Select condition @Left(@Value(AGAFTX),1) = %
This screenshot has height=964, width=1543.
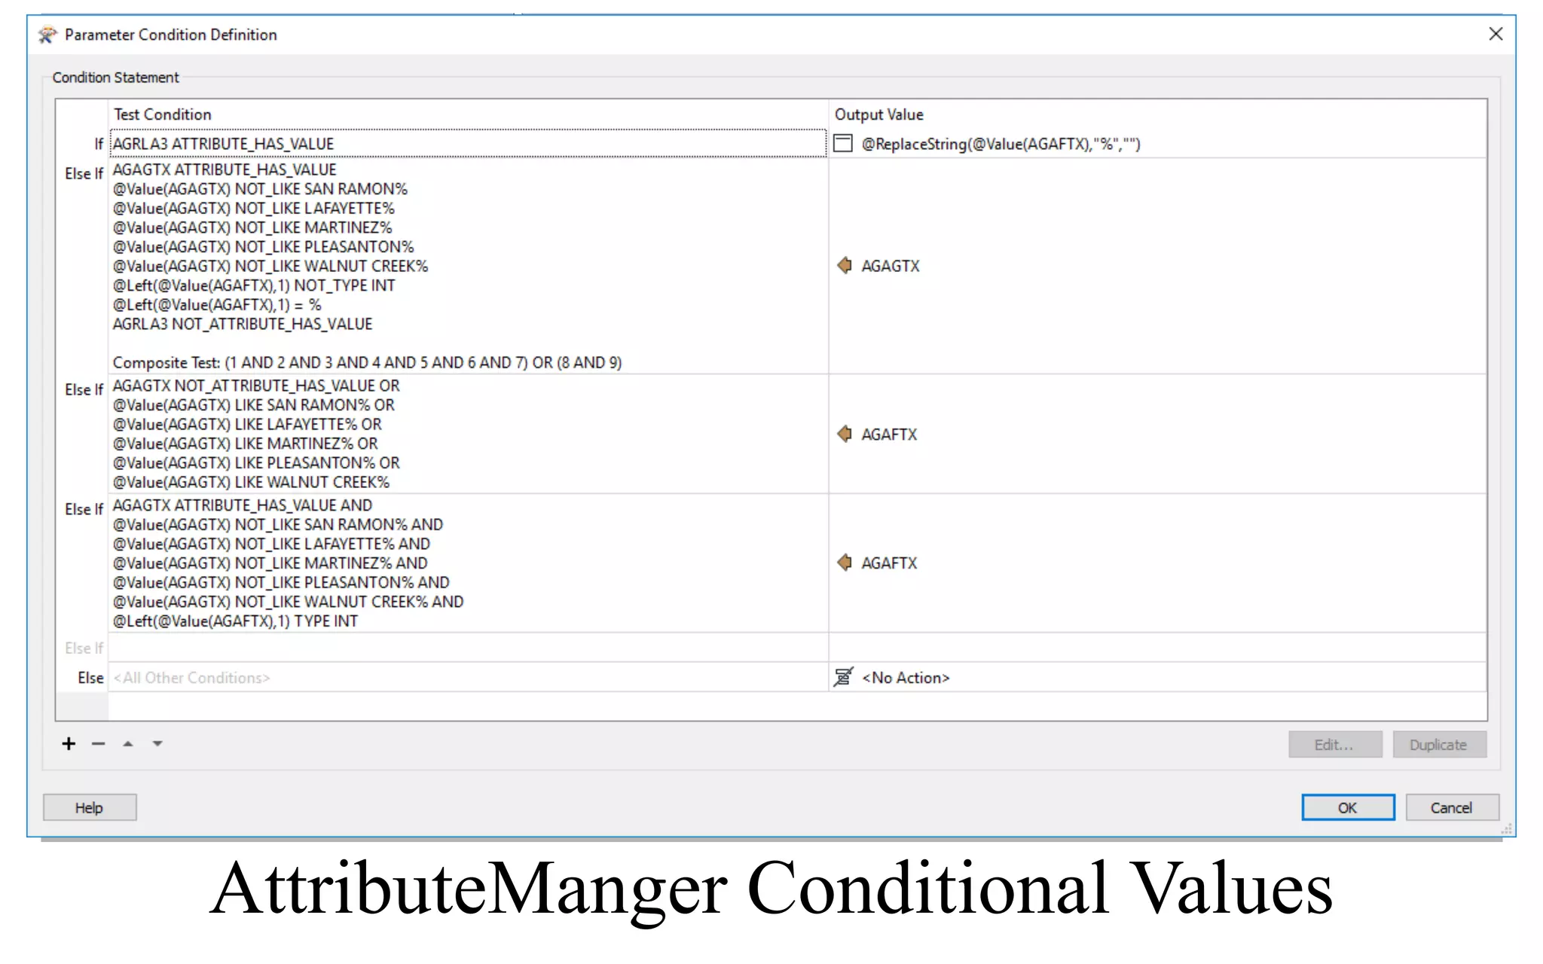(217, 305)
